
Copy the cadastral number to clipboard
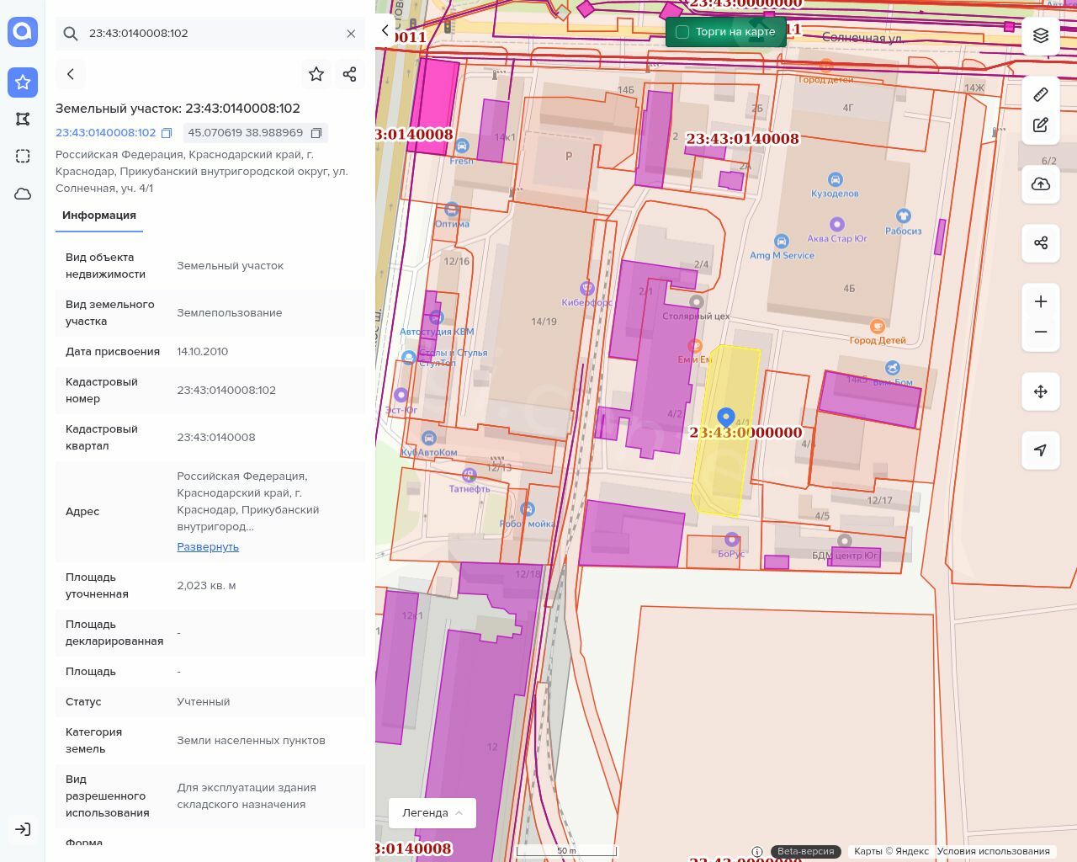click(x=167, y=133)
